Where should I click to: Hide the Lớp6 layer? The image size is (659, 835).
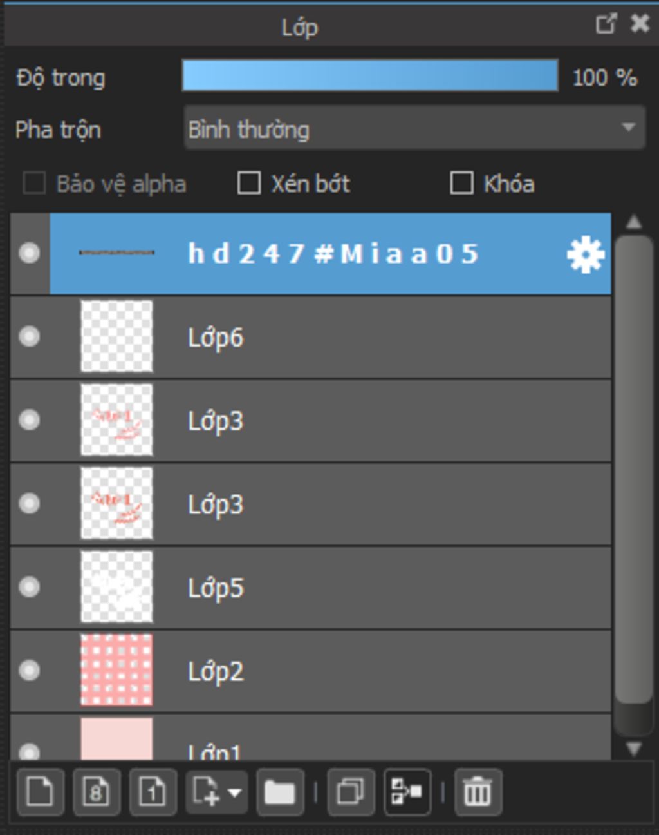(29, 336)
